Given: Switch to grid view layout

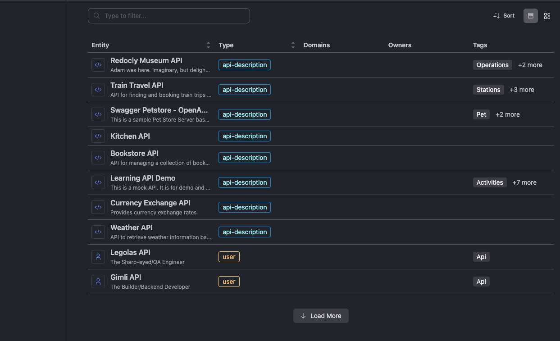Looking at the screenshot, I should tap(547, 16).
